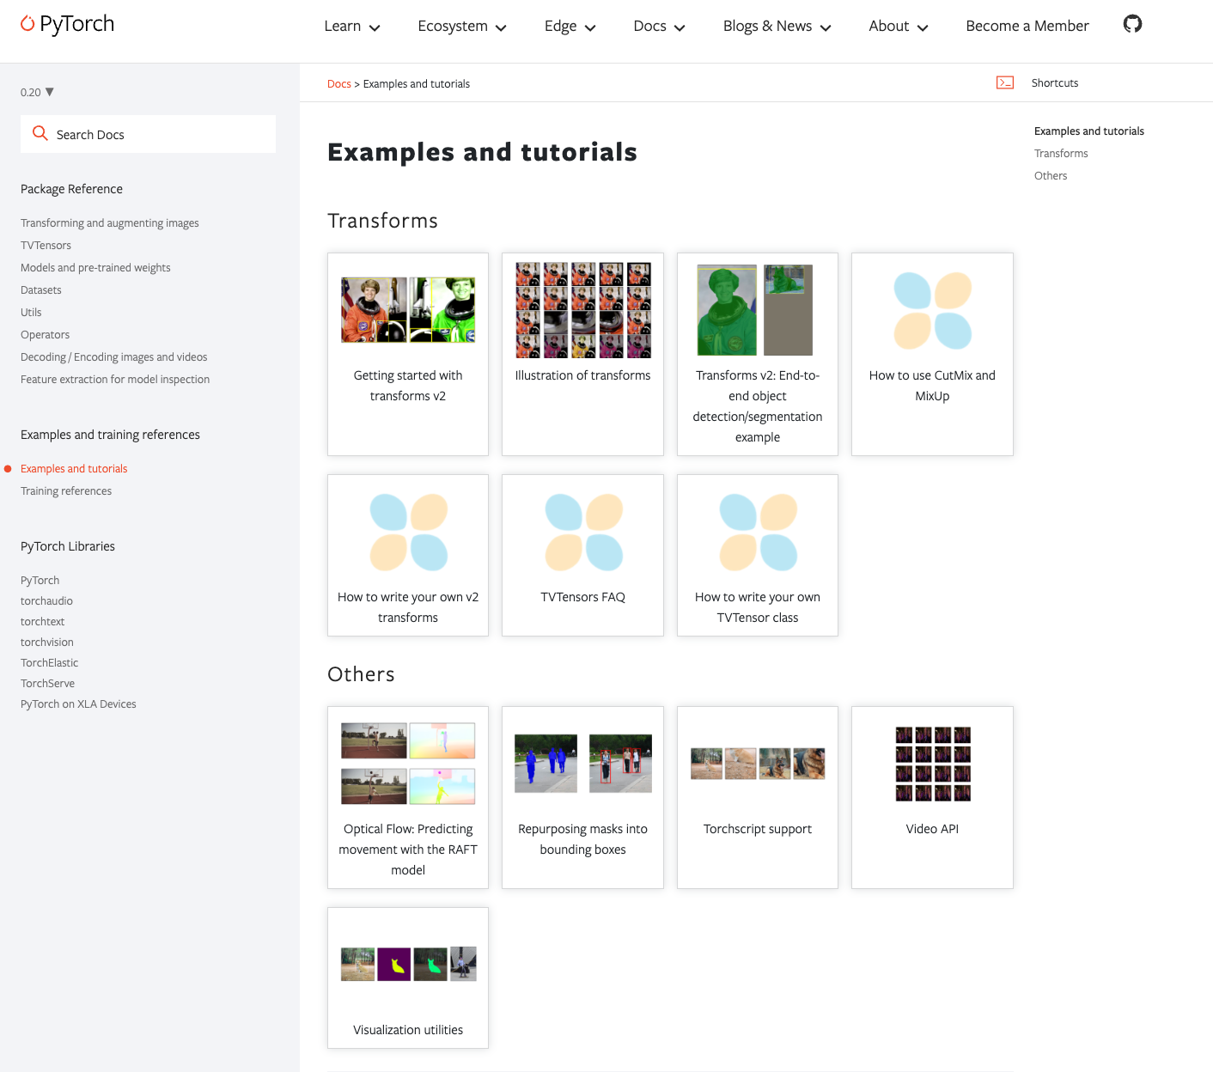Open the TorchElastic library link

[49, 663]
